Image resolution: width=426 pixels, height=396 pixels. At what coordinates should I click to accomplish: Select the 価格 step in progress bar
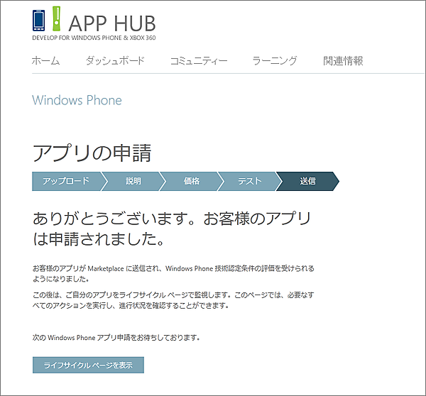[192, 181]
